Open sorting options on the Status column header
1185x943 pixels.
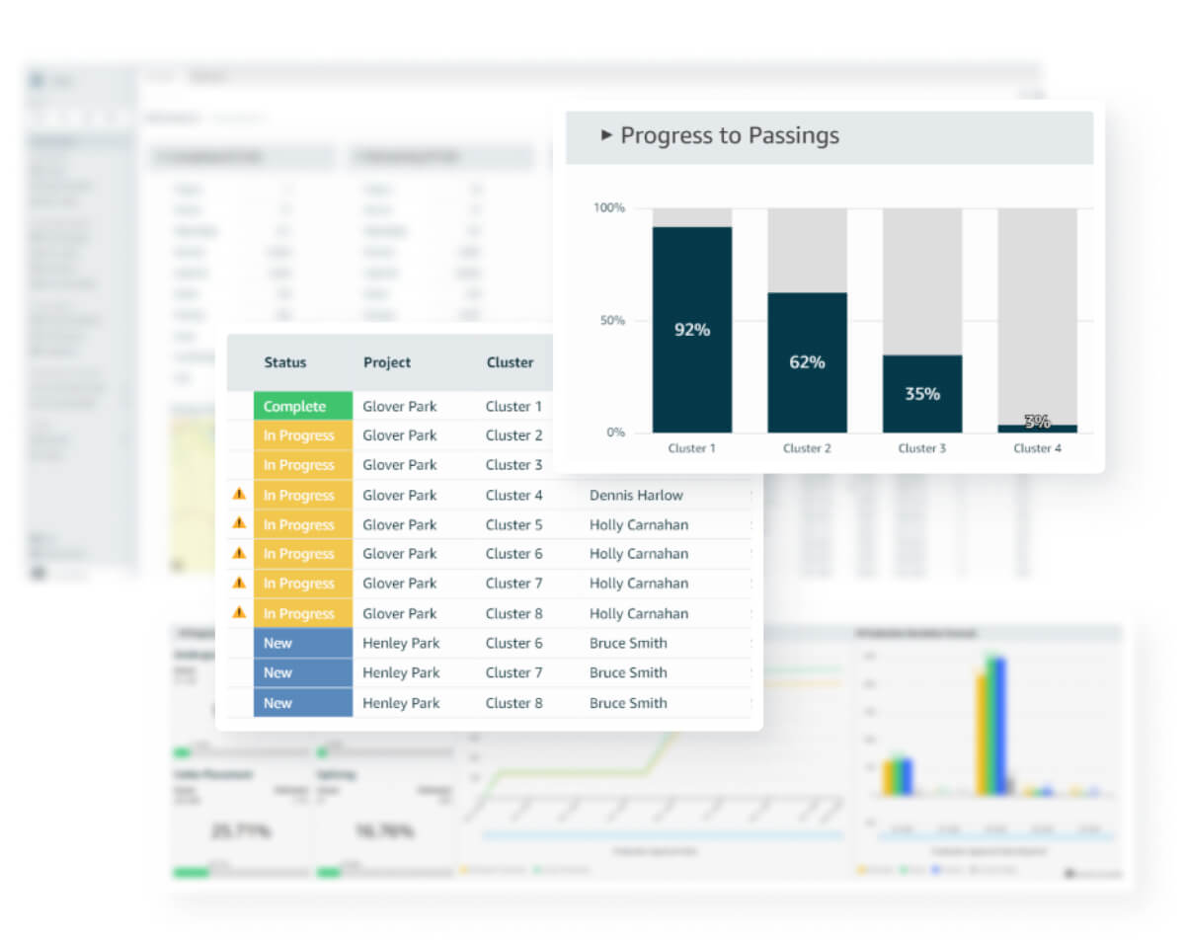285,362
